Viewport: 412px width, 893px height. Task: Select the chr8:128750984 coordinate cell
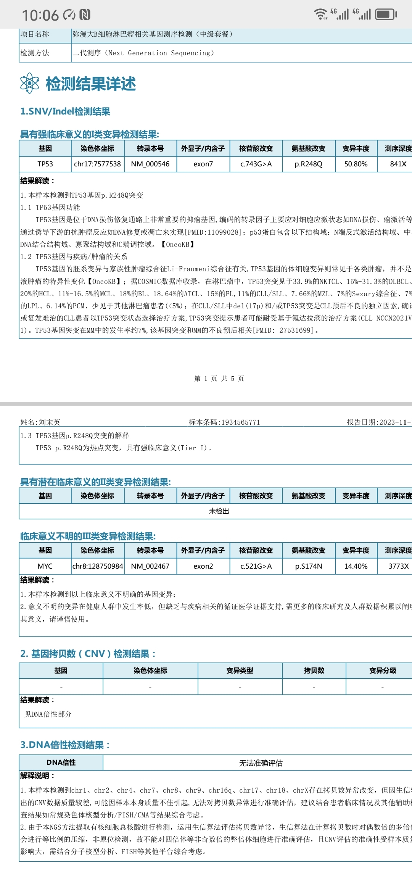98,566
